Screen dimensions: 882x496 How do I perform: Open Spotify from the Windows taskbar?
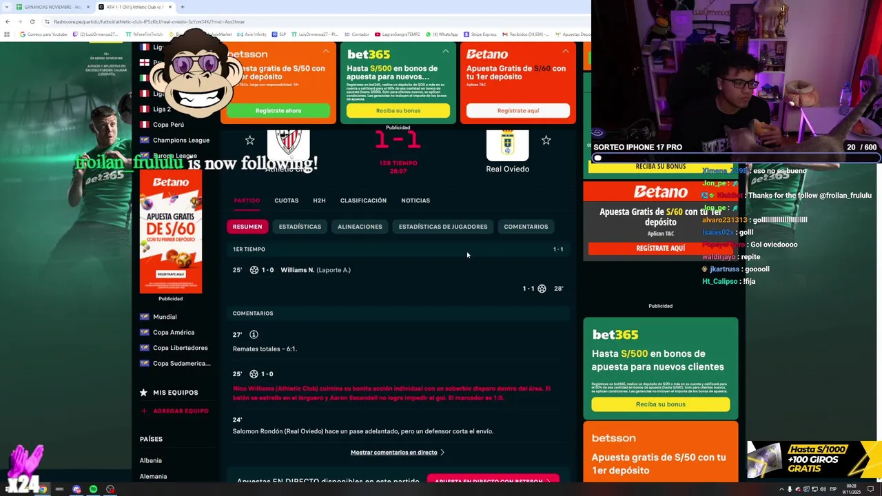click(93, 489)
